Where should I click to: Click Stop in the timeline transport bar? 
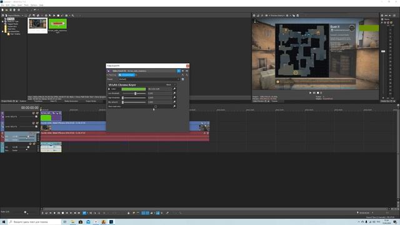(x=62, y=212)
